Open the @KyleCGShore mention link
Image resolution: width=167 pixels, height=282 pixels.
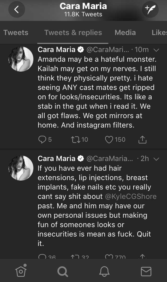point(131,196)
